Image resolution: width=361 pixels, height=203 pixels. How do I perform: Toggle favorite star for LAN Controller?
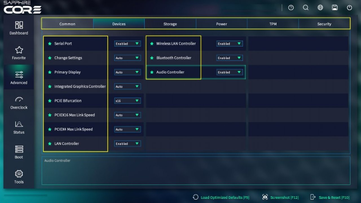point(50,144)
